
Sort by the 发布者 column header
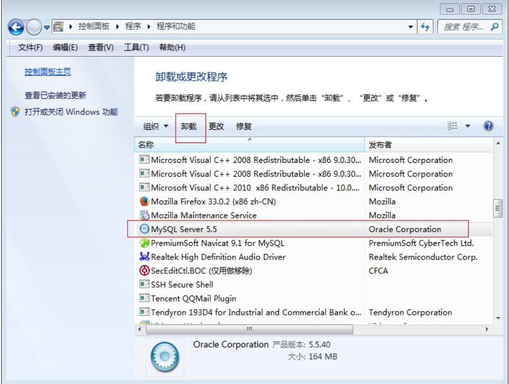tap(429, 145)
